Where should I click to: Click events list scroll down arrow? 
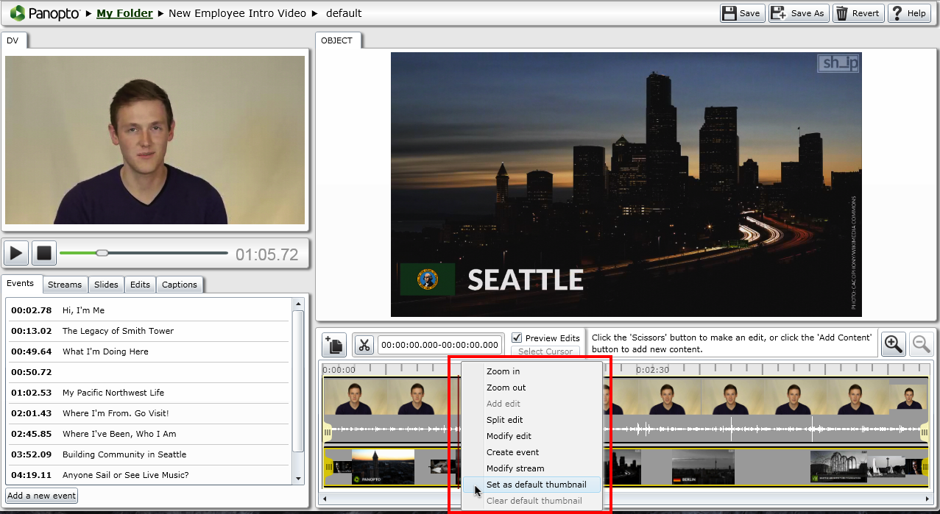298,479
